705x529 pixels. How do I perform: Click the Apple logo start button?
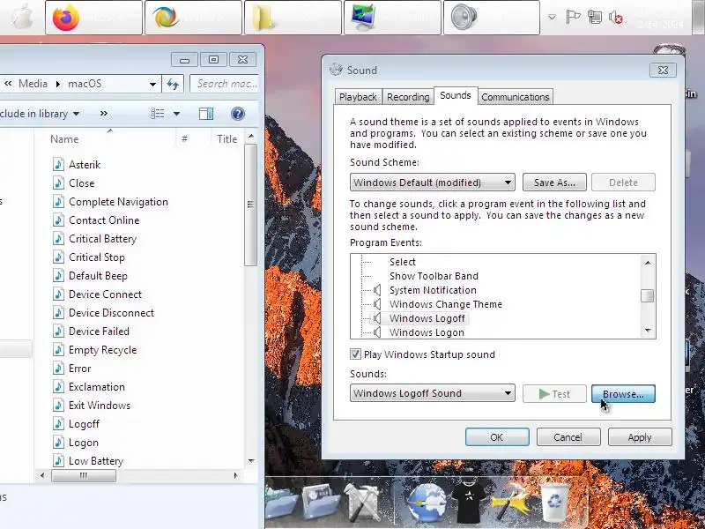21,17
